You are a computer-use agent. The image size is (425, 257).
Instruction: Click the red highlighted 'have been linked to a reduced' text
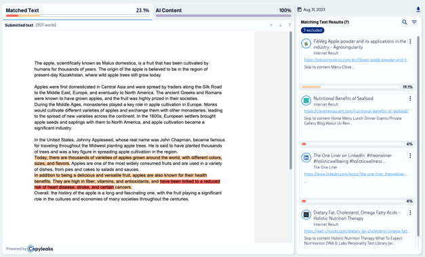(x=127, y=184)
